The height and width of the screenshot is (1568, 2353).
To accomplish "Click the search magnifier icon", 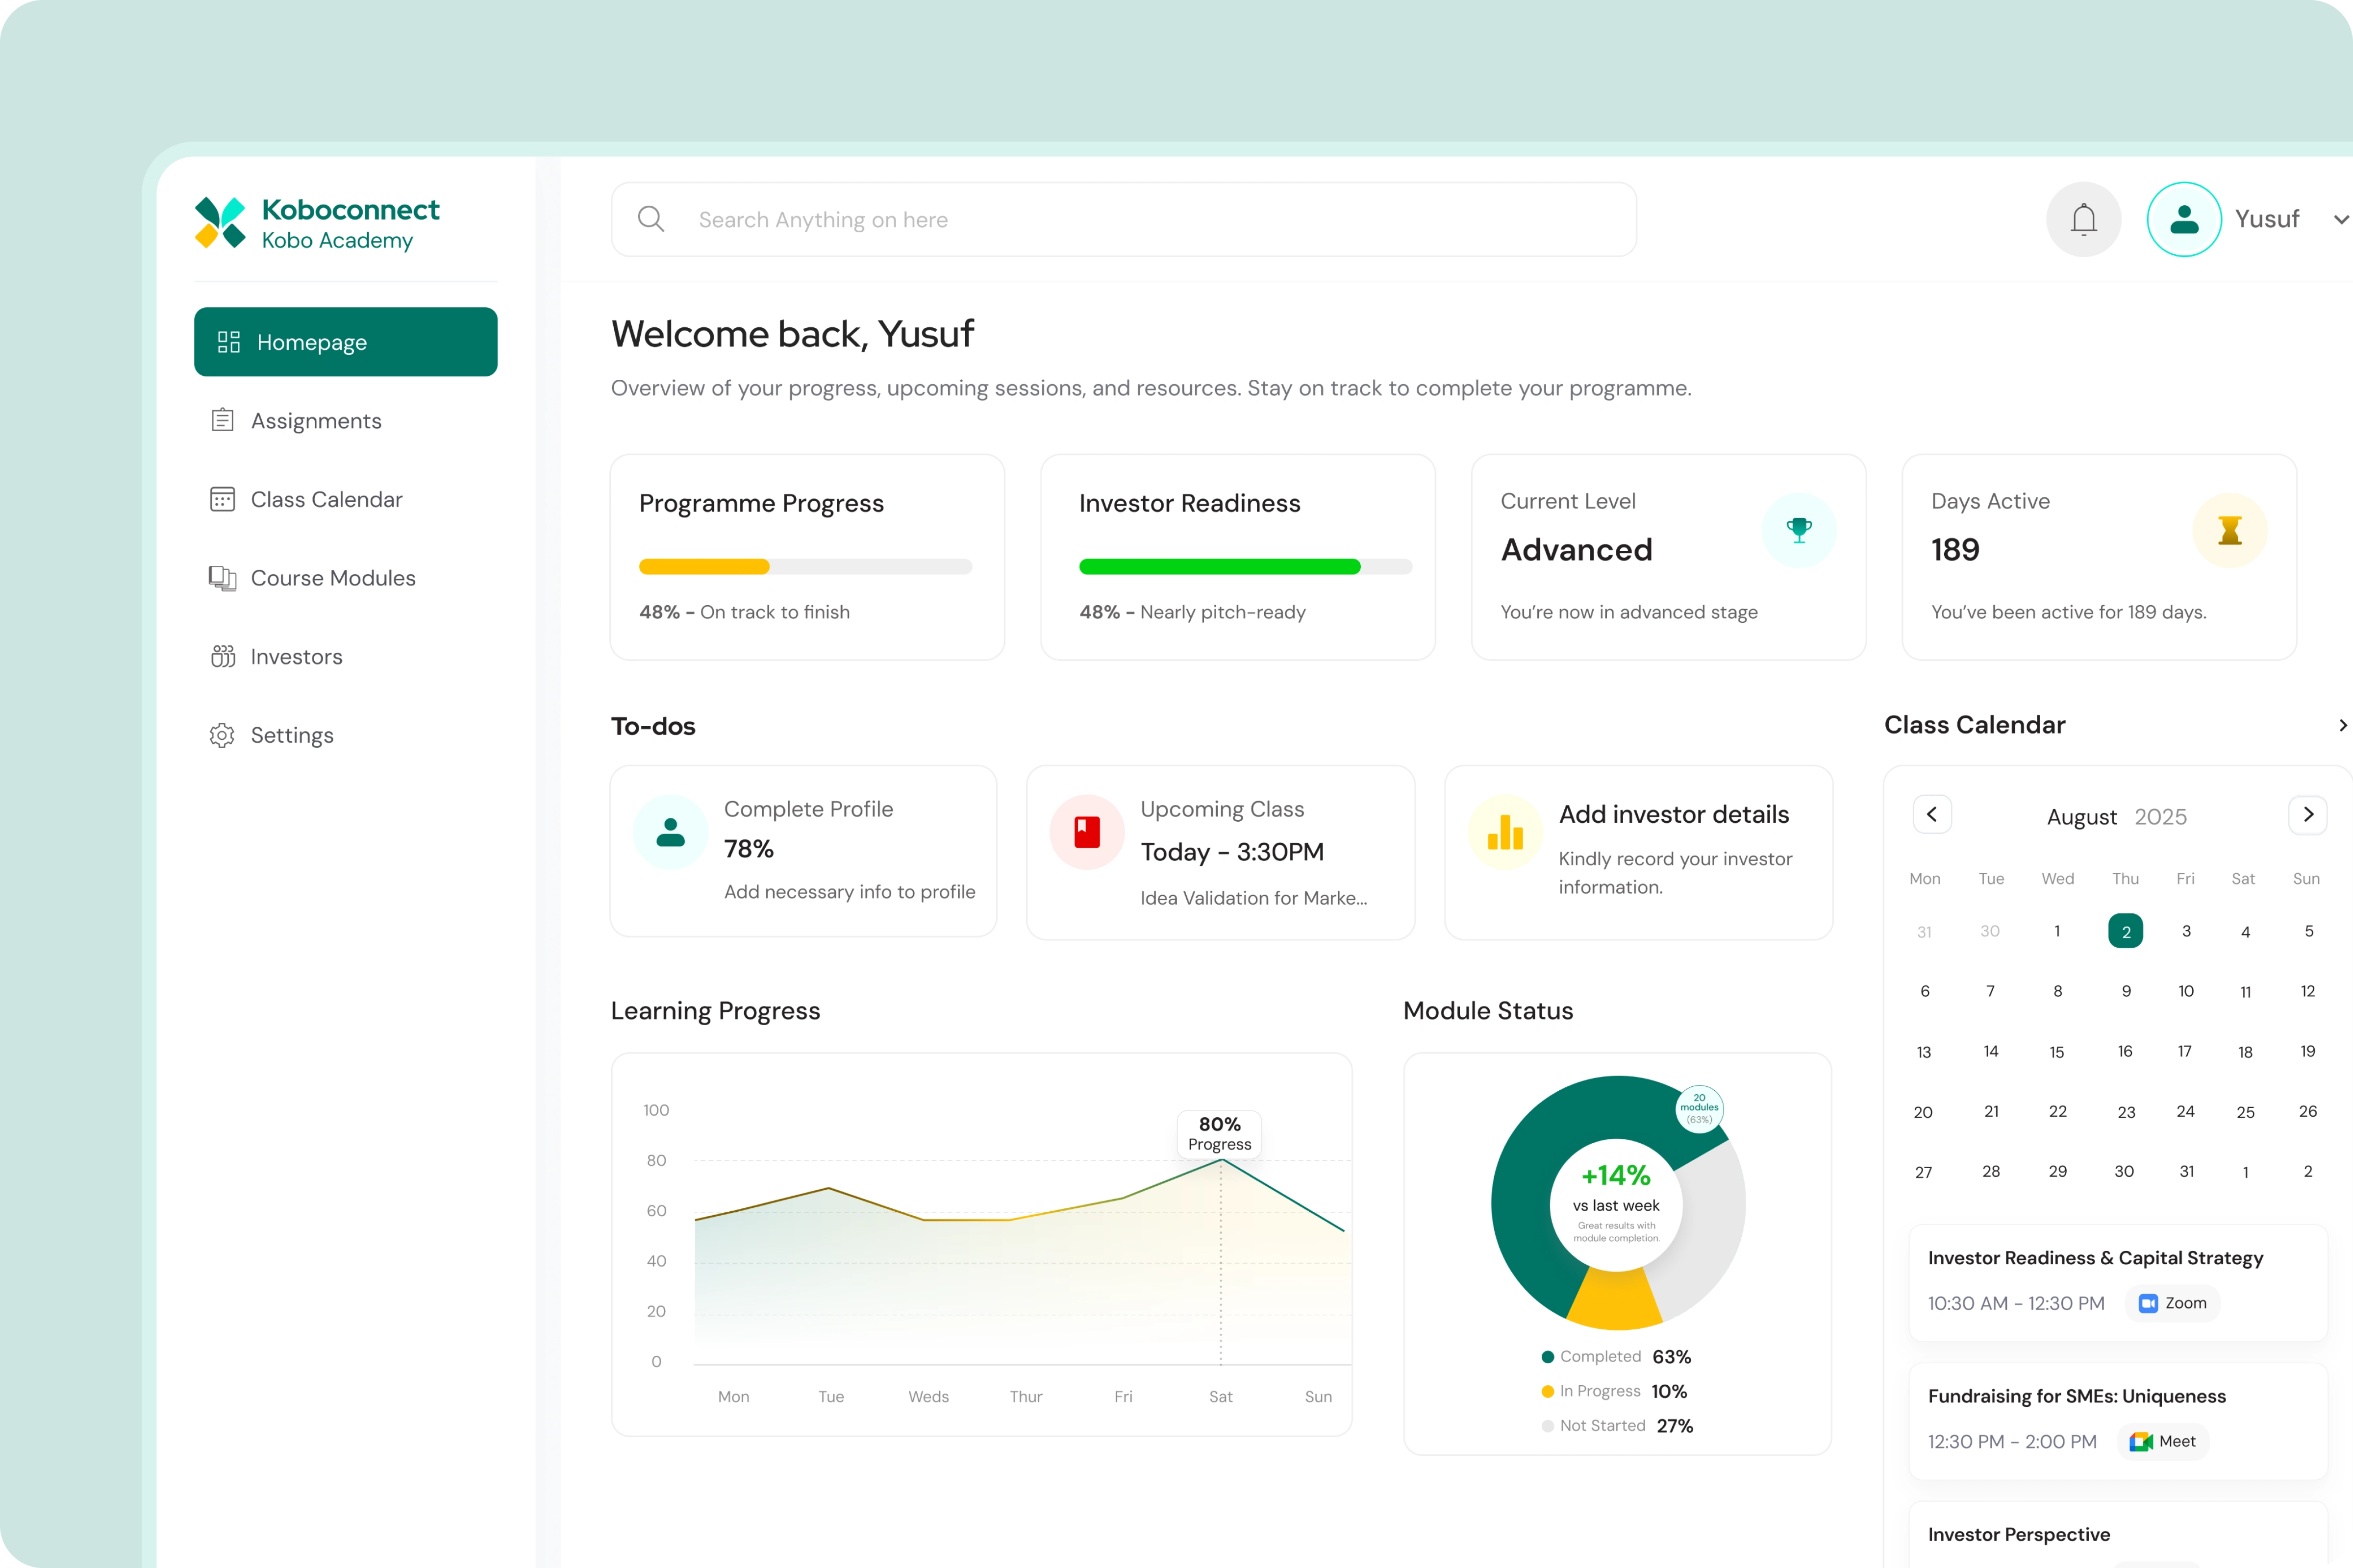I will point(651,219).
